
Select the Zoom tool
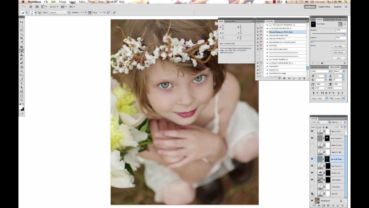tap(22, 100)
